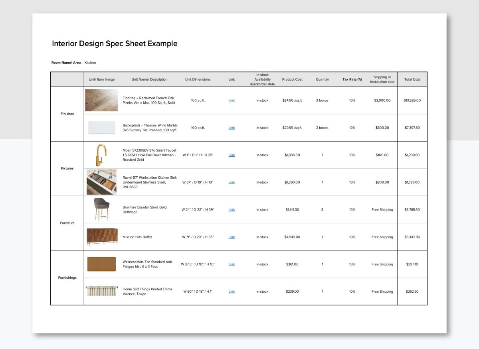The height and width of the screenshot is (349, 479).
Task: Open the Bowman Counter Stool Link
Action: (232, 209)
